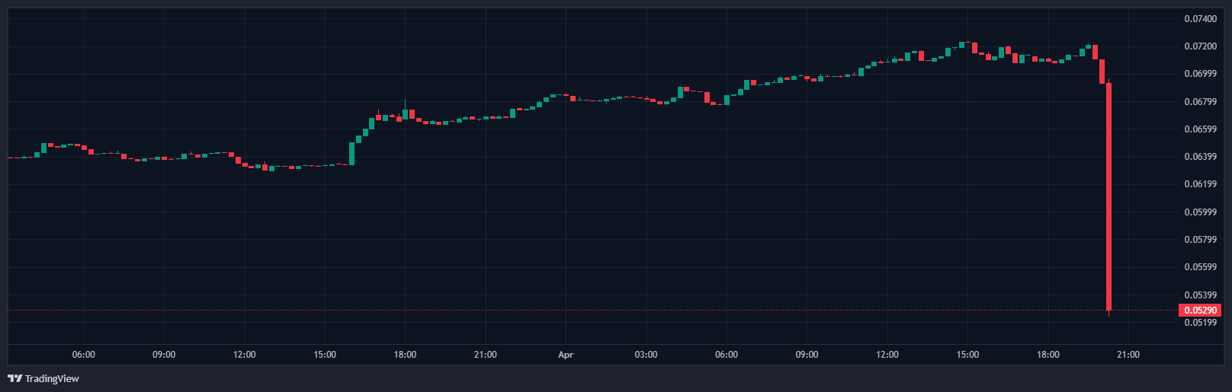The image size is (1232, 392).
Task: Click the Apr date label on time axis
Action: coord(566,355)
